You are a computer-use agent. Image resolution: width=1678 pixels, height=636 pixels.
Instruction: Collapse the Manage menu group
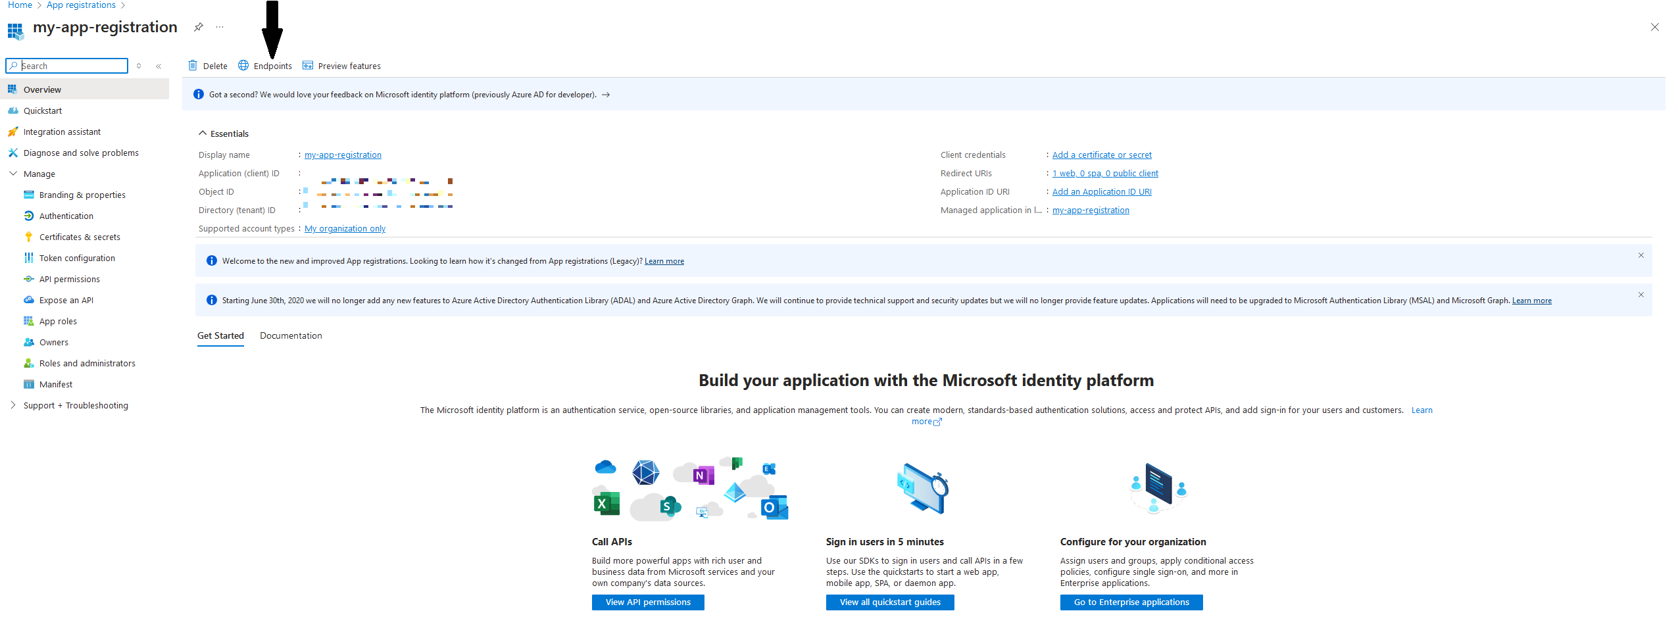click(x=12, y=174)
